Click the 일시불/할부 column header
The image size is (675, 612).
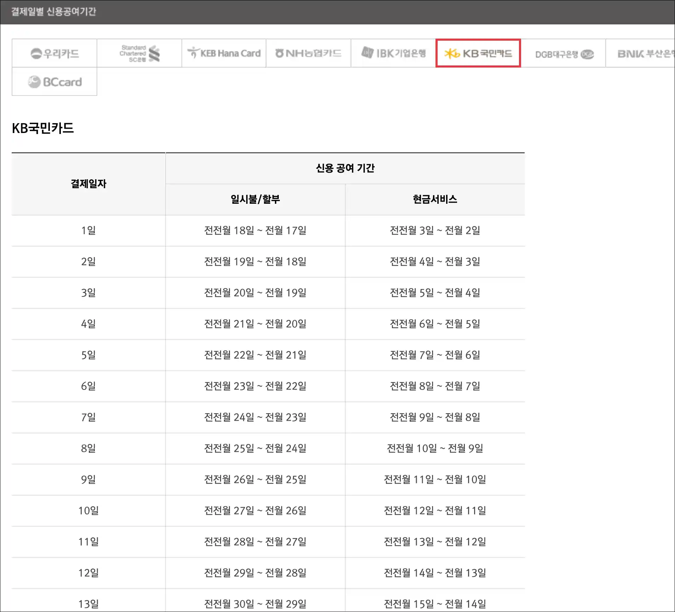pos(255,200)
